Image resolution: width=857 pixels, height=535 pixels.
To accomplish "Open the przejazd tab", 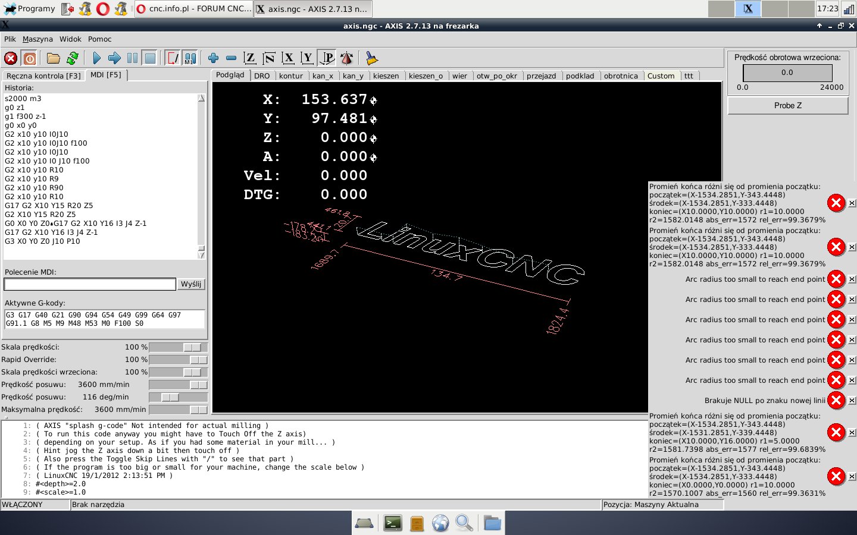I will click(x=542, y=76).
